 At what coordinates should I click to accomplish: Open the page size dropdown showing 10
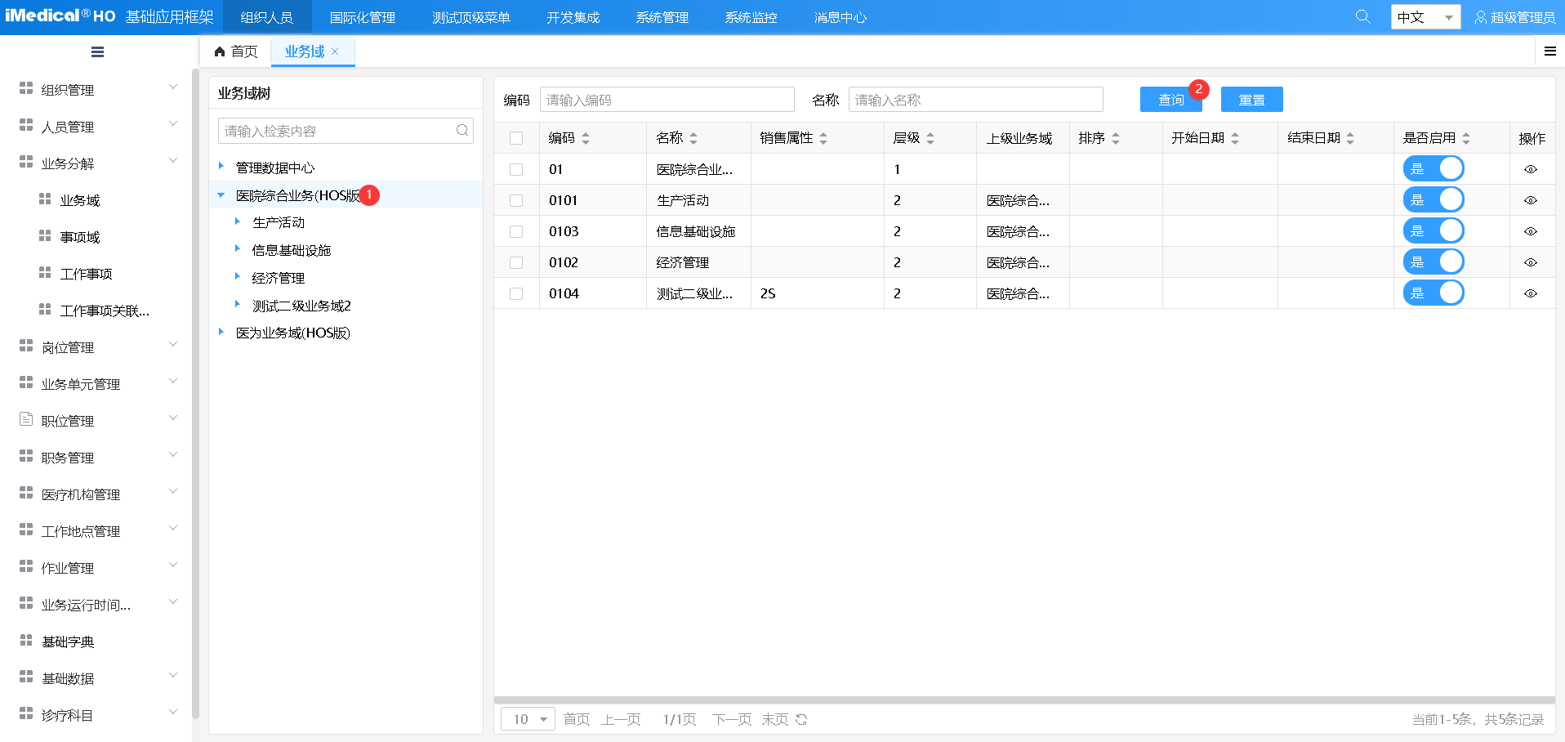526,719
